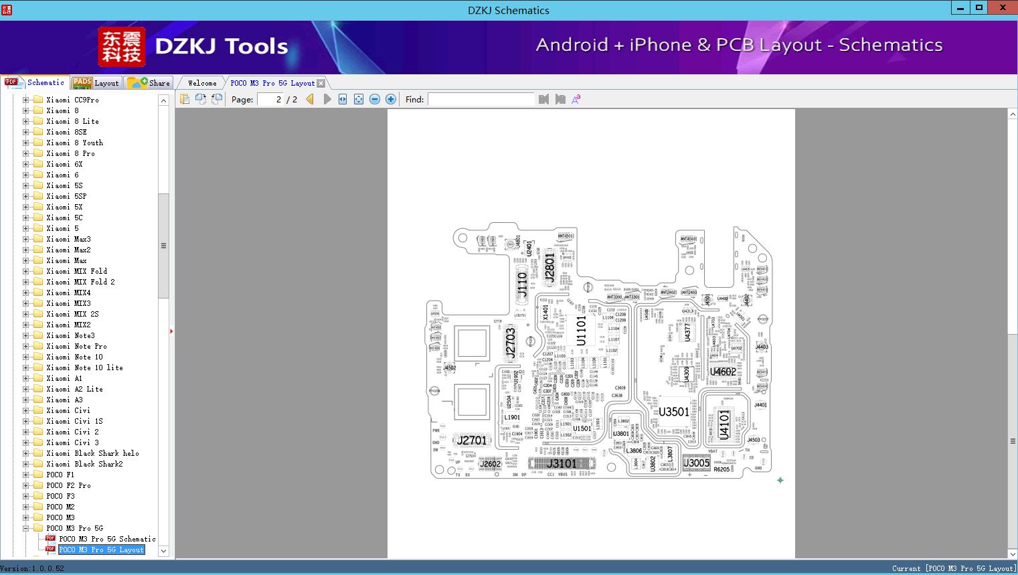This screenshot has height=575, width=1018.
Task: Go to next page with the arrow icon
Action: point(327,99)
